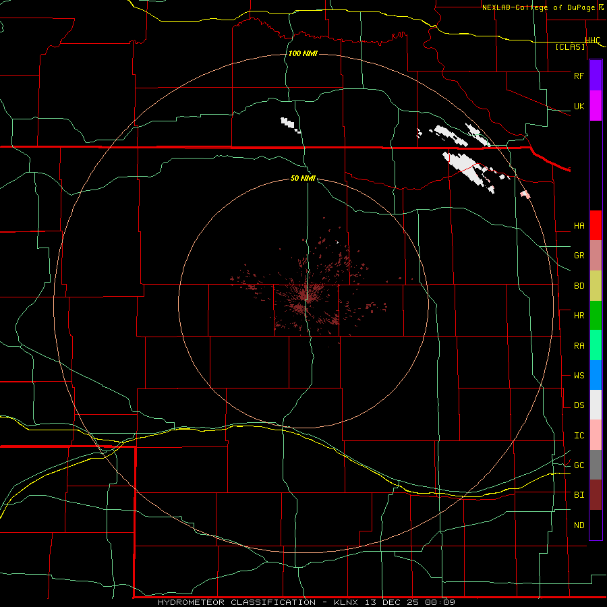Select the BD legend label text
Screen dimensions: 607x607
(x=579, y=286)
